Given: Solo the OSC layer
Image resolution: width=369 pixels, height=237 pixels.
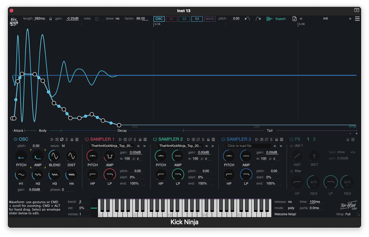Looking at the screenshot, I should (x=67, y=139).
